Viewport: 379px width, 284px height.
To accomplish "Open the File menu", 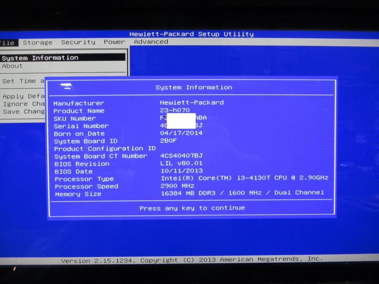I will [x=7, y=43].
